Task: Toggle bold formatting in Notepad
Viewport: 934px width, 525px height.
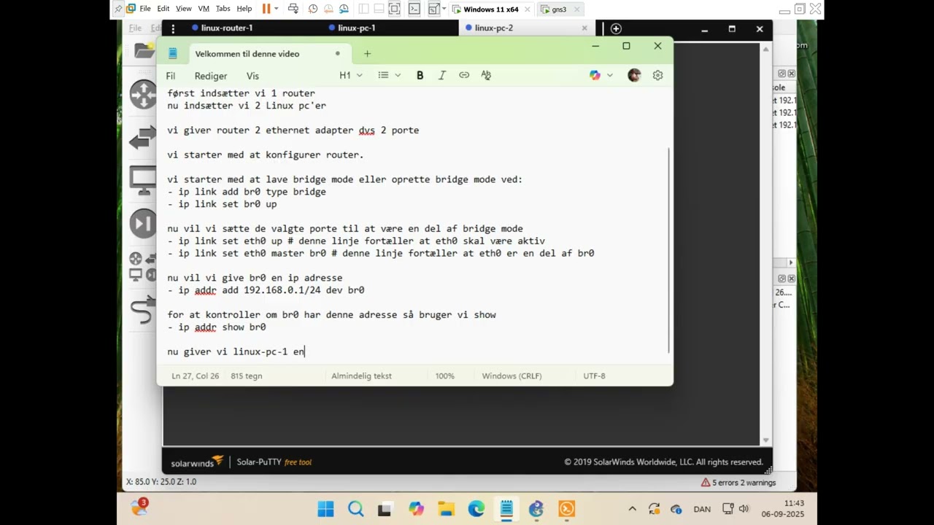Action: pos(420,75)
